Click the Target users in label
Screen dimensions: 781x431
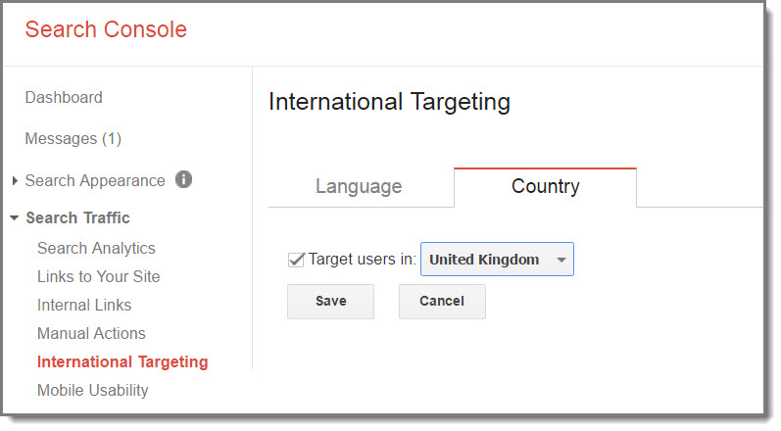click(x=363, y=260)
